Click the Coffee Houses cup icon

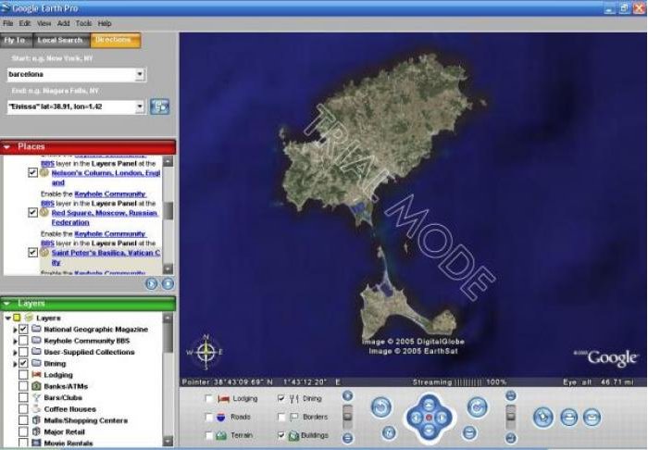coord(36,408)
